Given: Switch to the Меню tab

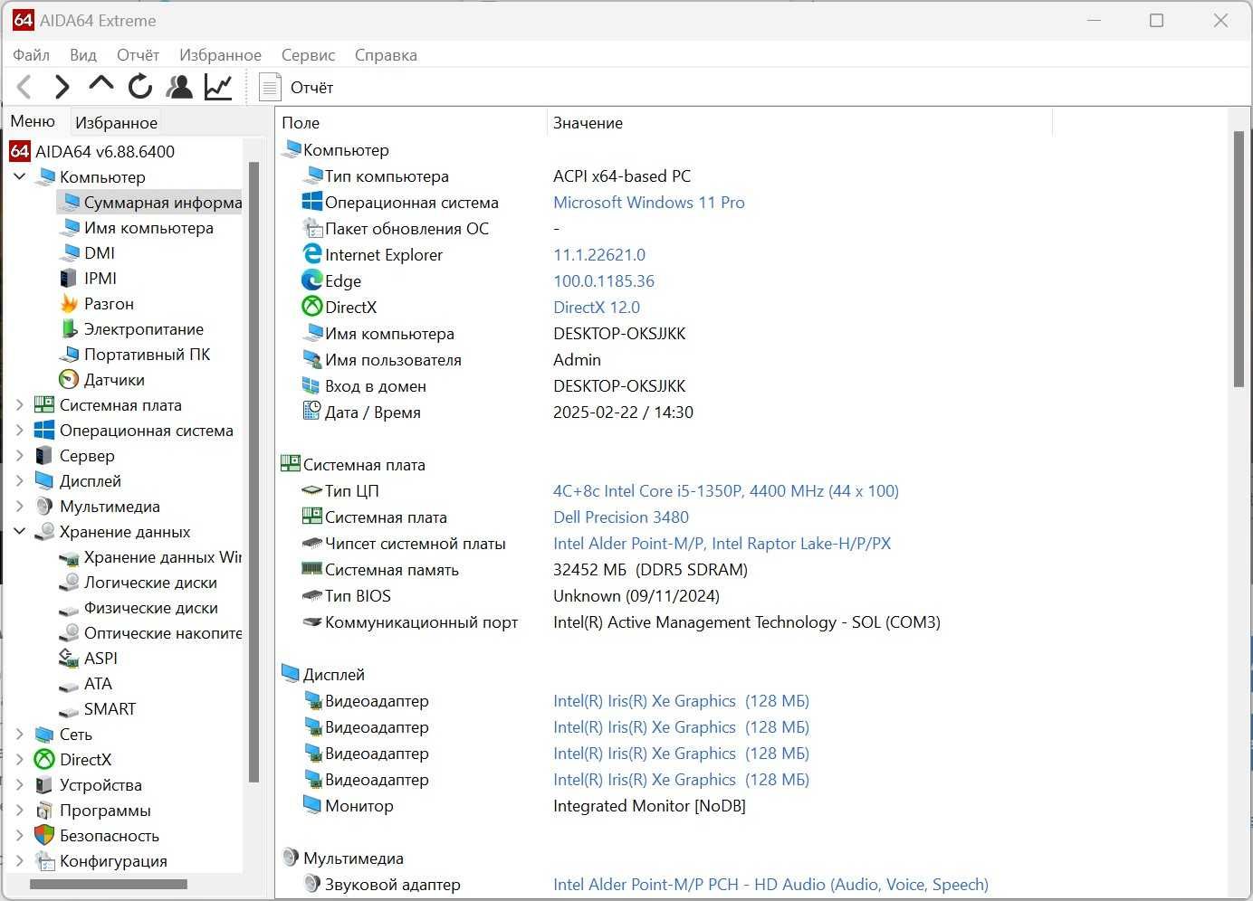Looking at the screenshot, I should [x=33, y=121].
